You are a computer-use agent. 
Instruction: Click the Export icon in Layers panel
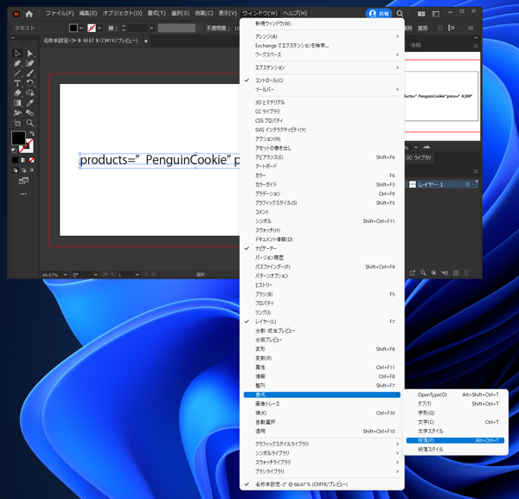point(412,272)
